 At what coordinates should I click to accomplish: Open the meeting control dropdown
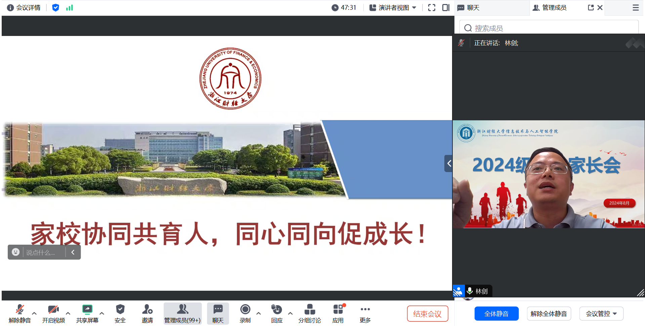coord(601,314)
